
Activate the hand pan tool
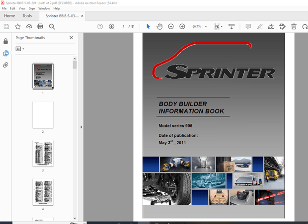tap(159, 26)
